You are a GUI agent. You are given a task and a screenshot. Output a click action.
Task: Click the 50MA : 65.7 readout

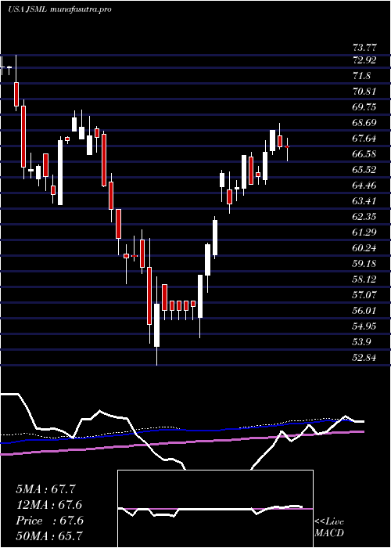click(49, 536)
